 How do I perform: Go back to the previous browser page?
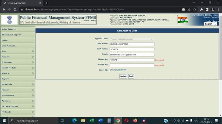(4, 10)
